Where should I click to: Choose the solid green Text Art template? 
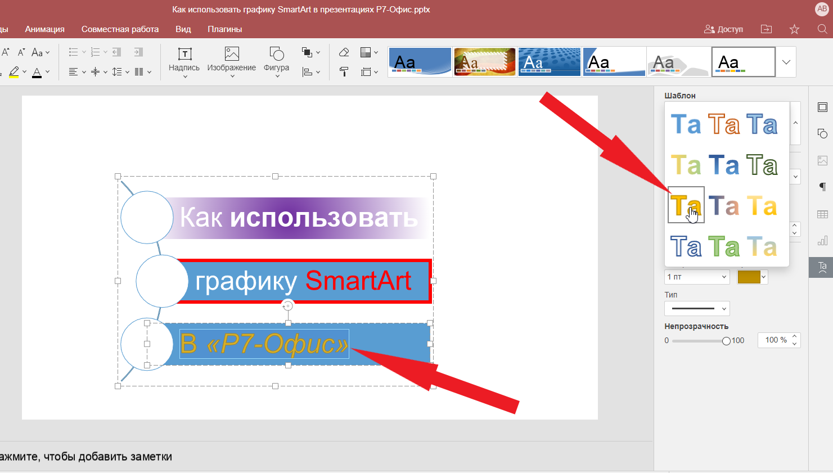click(x=724, y=246)
